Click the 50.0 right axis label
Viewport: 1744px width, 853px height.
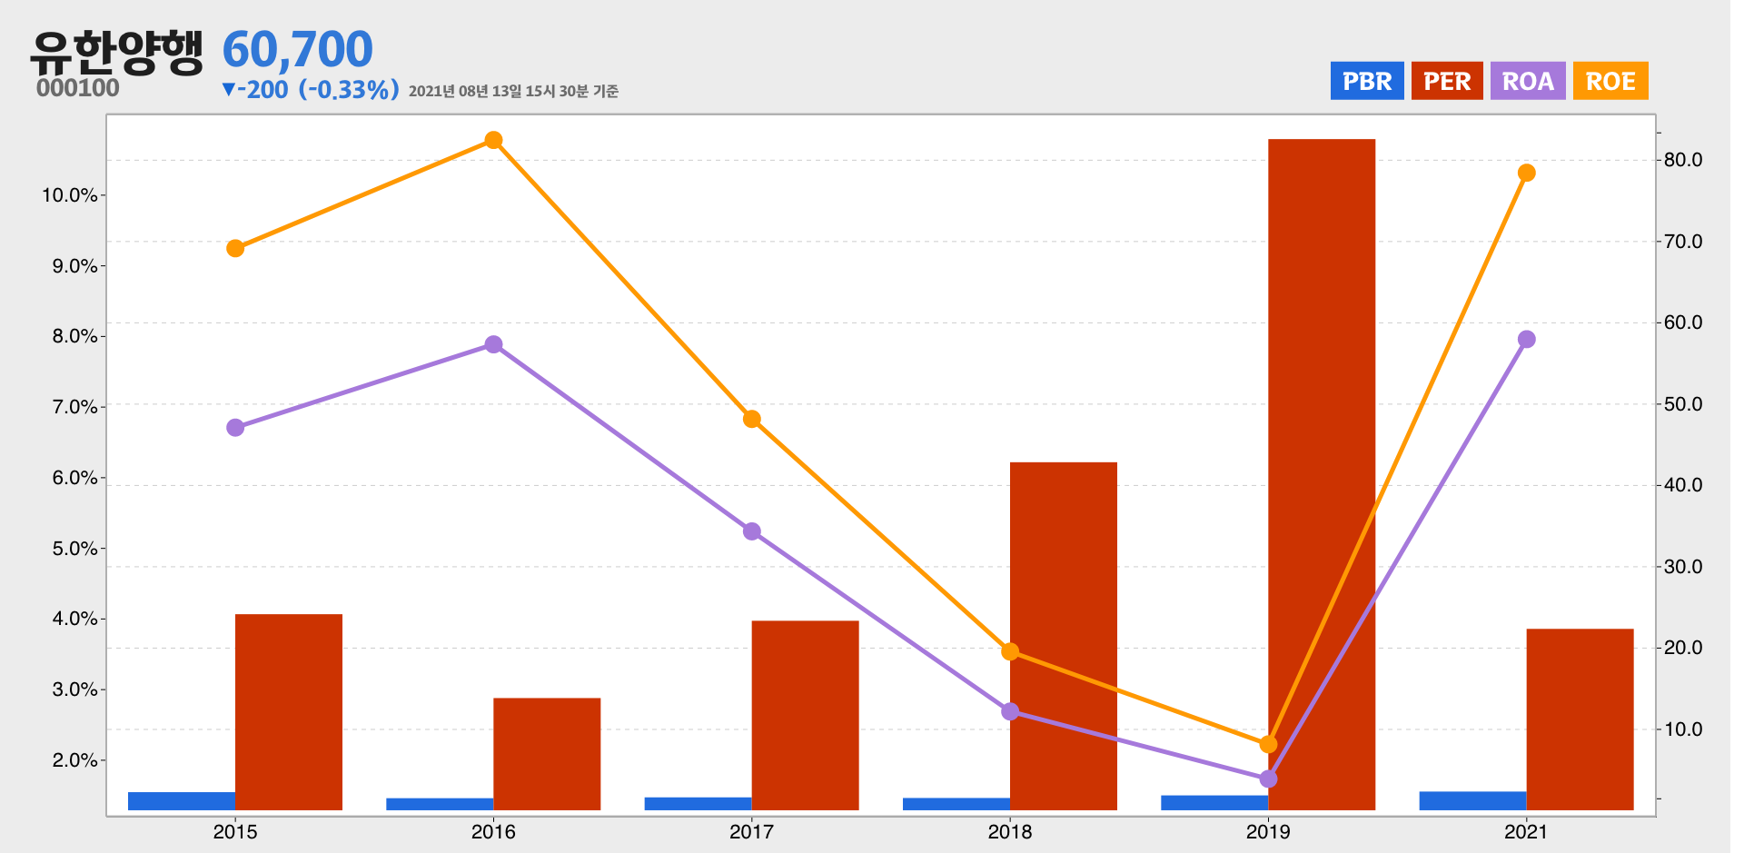tap(1683, 404)
